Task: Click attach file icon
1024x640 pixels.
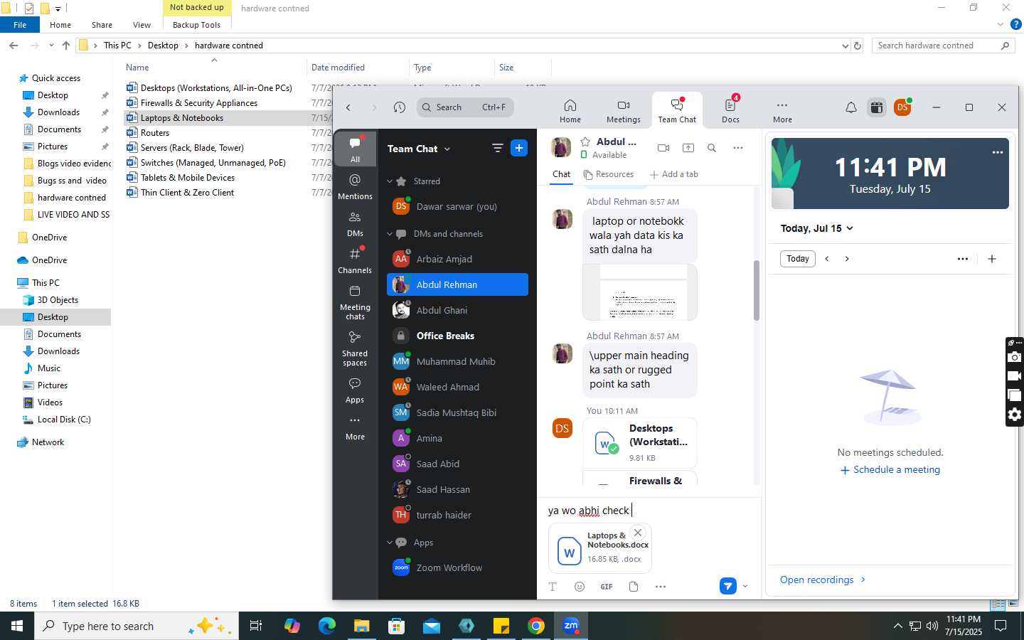Action: point(634,587)
